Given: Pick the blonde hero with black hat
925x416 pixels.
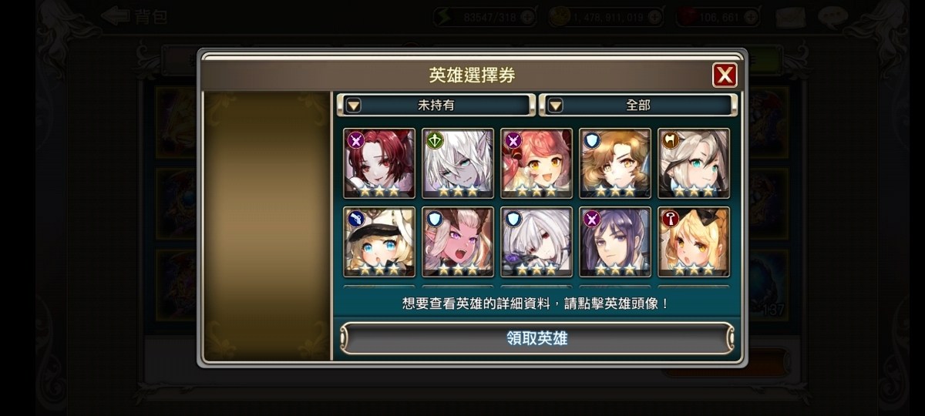Looking at the screenshot, I should point(694,242).
